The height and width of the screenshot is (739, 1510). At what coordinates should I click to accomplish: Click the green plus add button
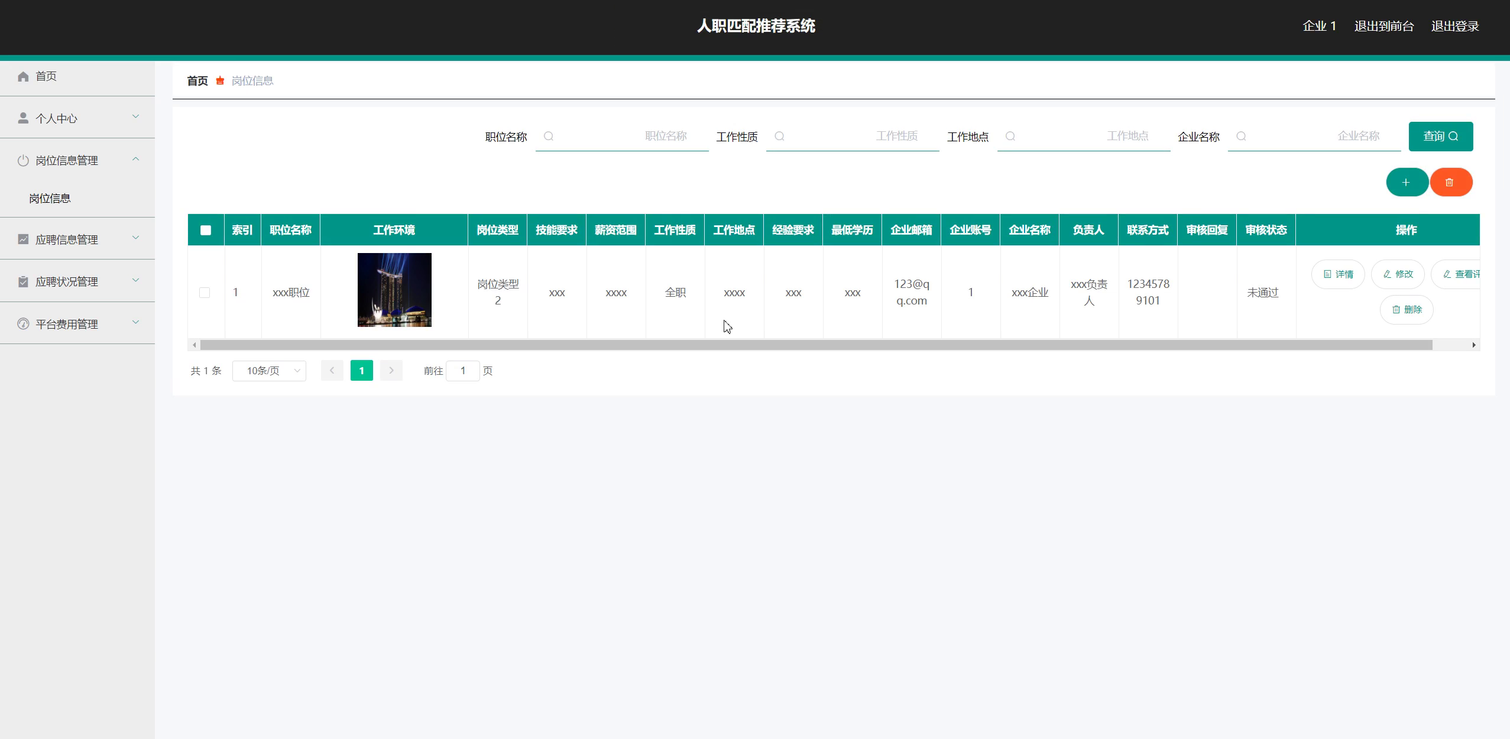click(1407, 182)
